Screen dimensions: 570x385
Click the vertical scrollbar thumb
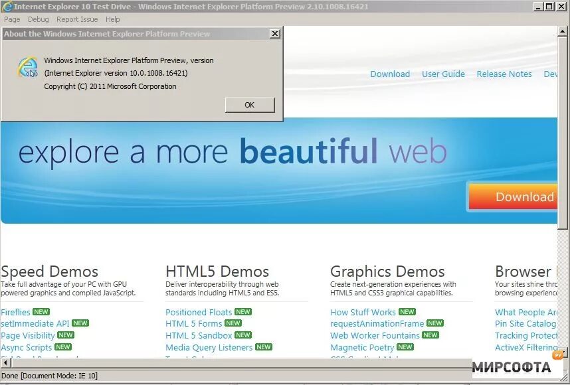563,133
